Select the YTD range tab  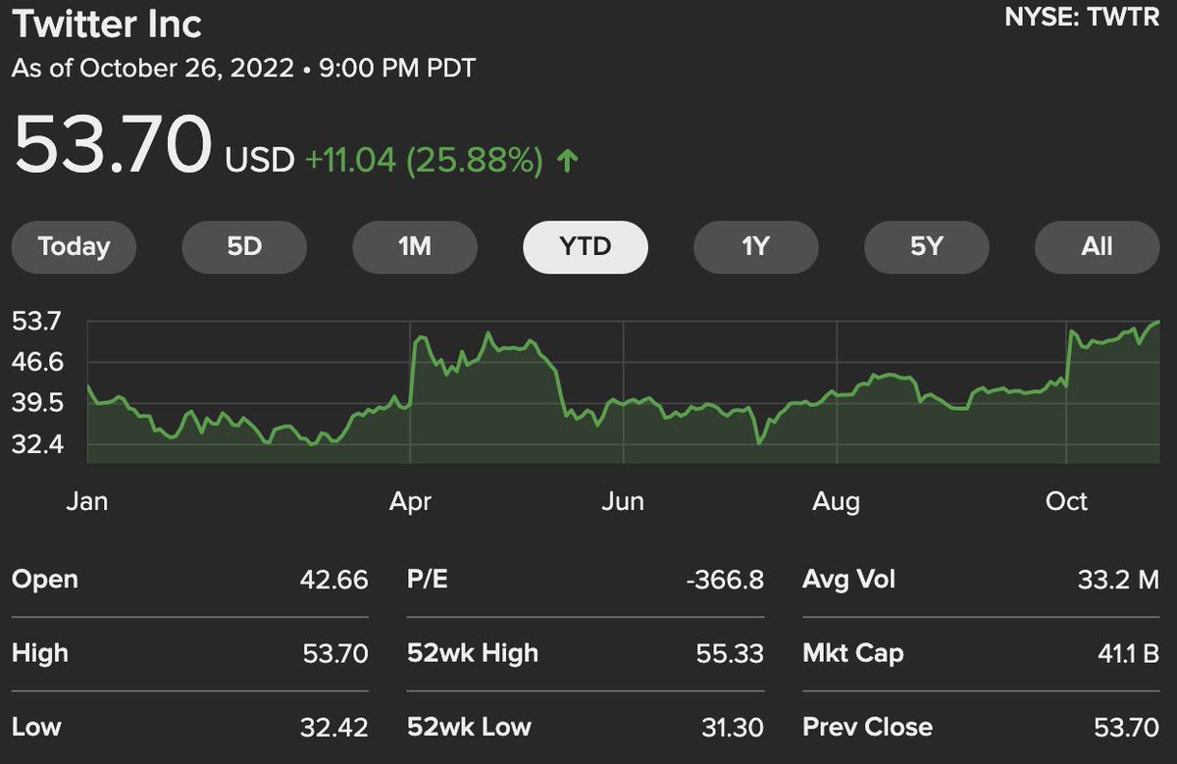coord(586,246)
